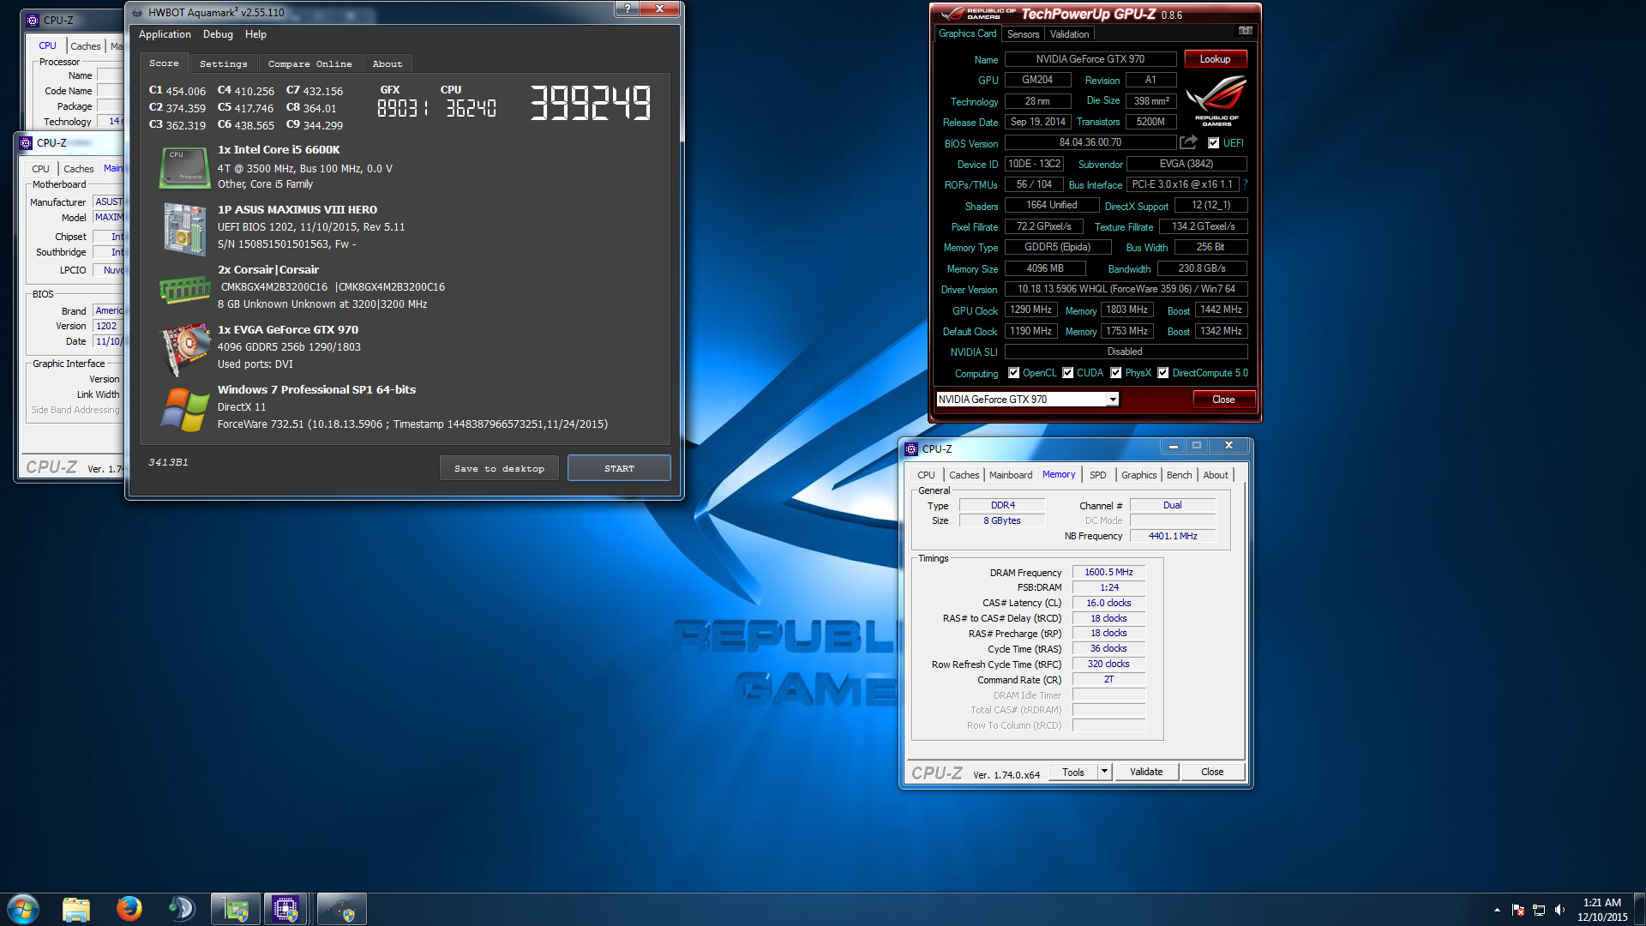Launch Windows Explorer from the taskbar
1646x926 pixels.
[76, 909]
